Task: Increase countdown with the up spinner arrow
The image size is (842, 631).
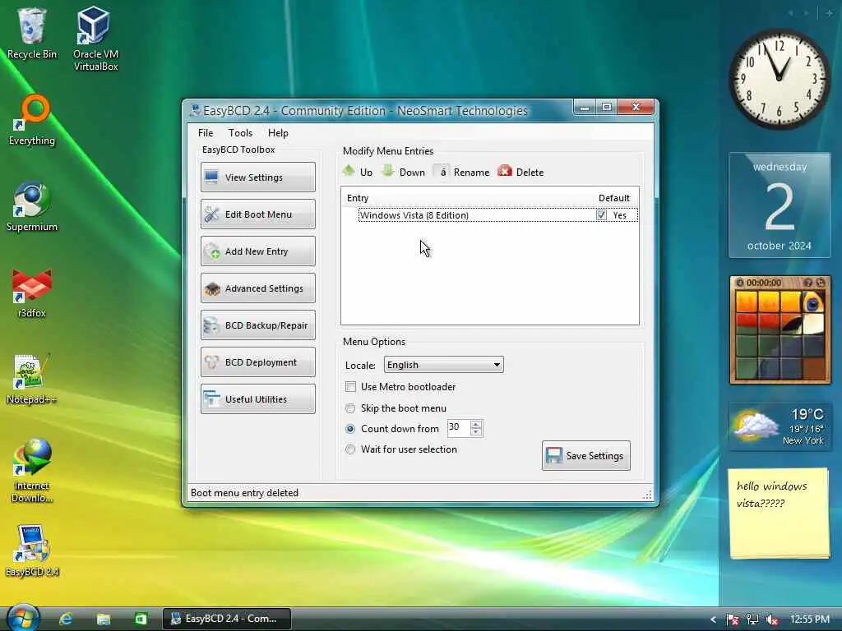Action: [476, 424]
